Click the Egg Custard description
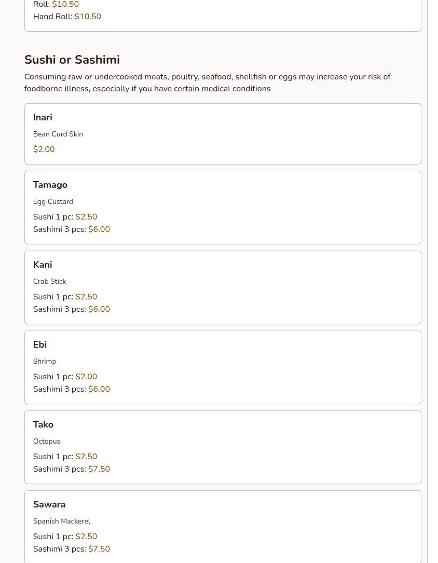This screenshot has height=563, width=438. [53, 201]
